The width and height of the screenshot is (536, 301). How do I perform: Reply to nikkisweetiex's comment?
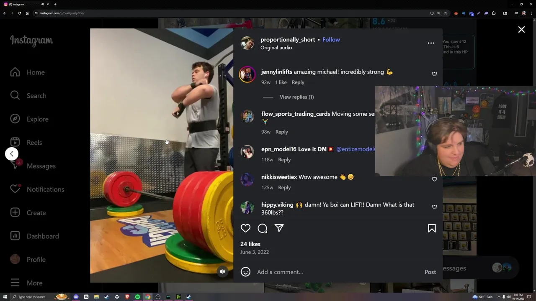(284, 188)
